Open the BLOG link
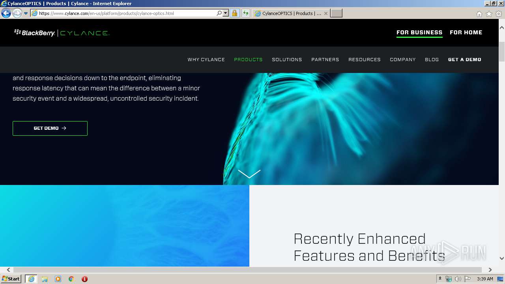The image size is (505, 284). pos(432,60)
